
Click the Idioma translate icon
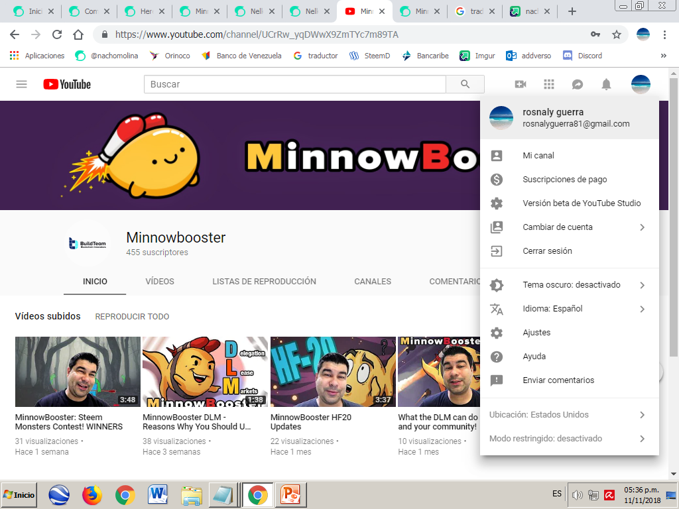click(497, 309)
